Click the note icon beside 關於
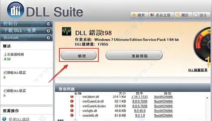This screenshot has height=121, width=212. (x=178, y=15)
